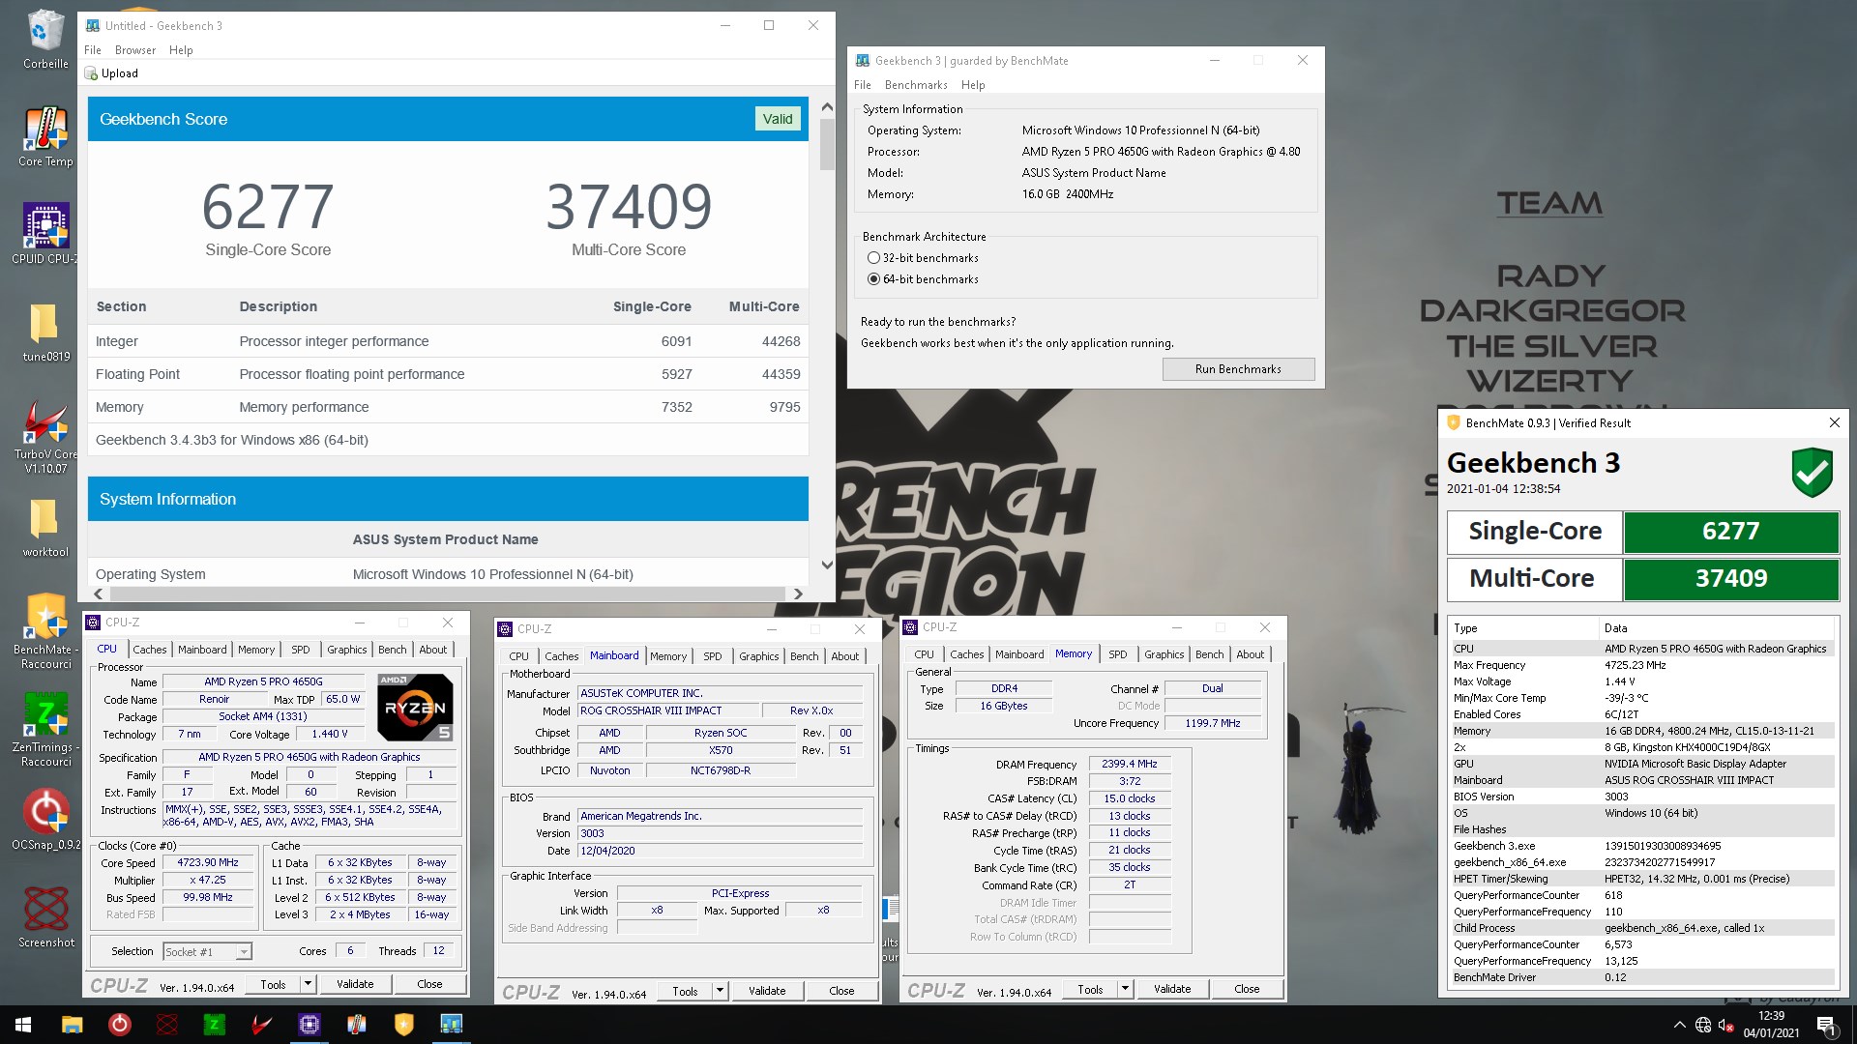Screen dimensions: 1857x1044
Task: Switch to SPD tab in Memory CPU-Z window
Action: tap(1117, 654)
